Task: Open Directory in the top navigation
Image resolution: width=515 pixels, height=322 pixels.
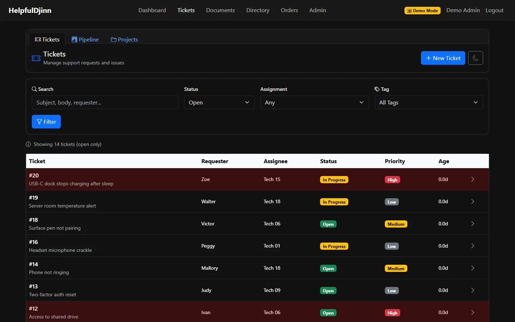Action: pos(258,10)
